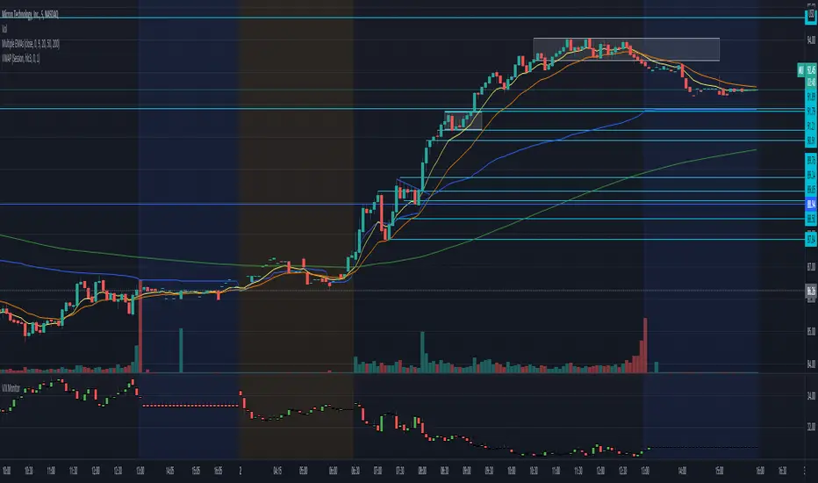Click the 04:15 time axis label
The width and height of the screenshot is (818, 483).
(277, 471)
